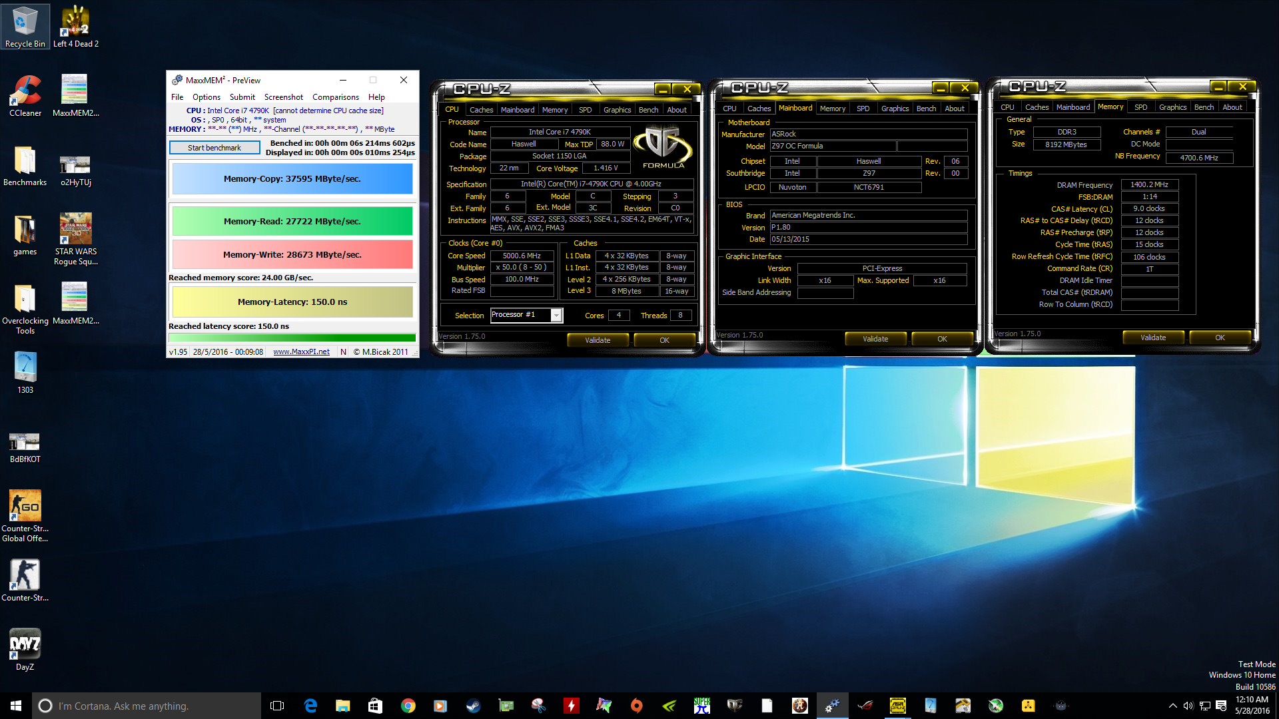1279x719 pixels.
Task: Launch Counter-Strike Global Offensive shortcut
Action: (25, 515)
